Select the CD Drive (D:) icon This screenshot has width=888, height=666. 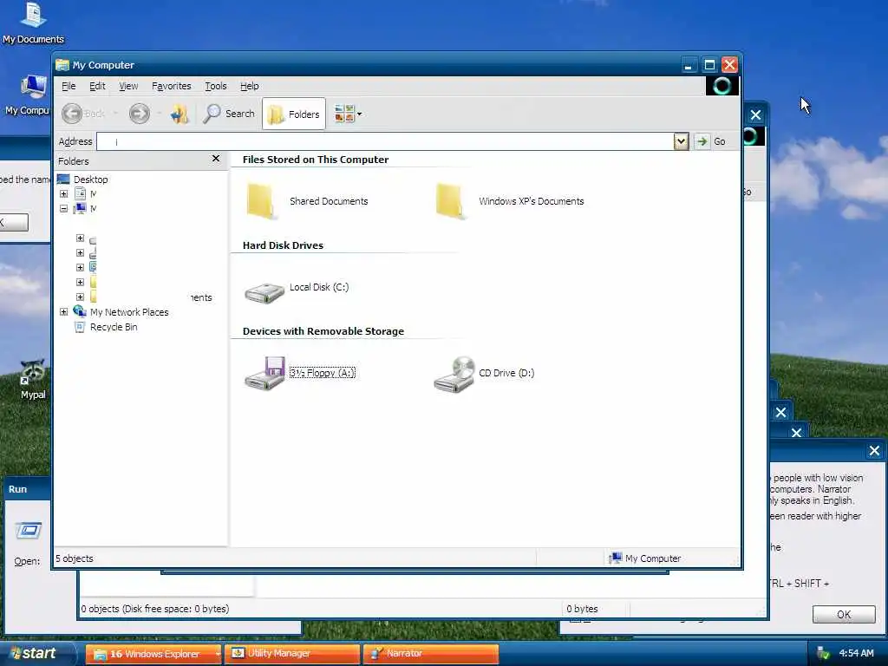coord(454,374)
